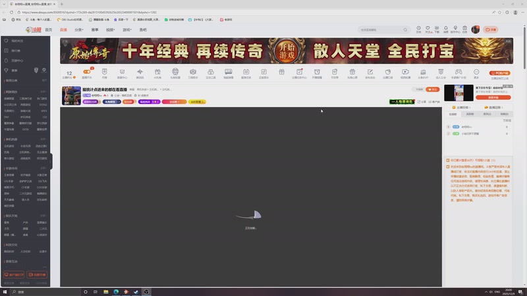Screen dimensions: 527x296
Task: Open Microsoft Edge from the taskbar
Action: [116, 292]
